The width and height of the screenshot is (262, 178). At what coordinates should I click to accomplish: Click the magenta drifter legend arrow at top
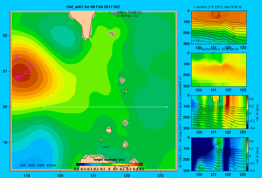click(116, 14)
